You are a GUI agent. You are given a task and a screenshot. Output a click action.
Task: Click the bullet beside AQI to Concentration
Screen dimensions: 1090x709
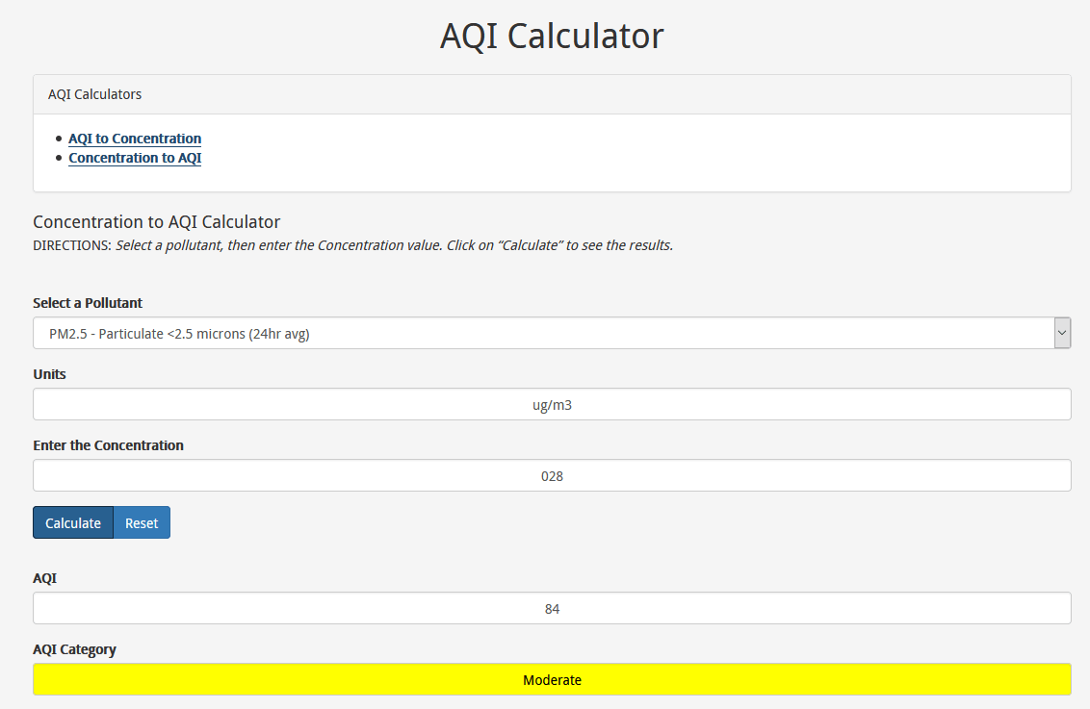[59, 139]
